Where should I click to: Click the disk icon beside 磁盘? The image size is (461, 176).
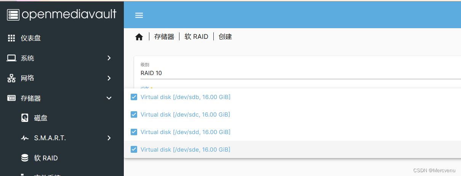tap(25, 118)
